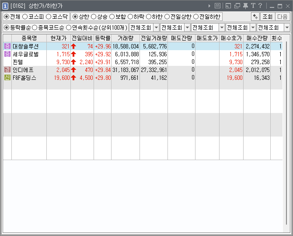The height and width of the screenshot is (236, 293).
Task: Click the purple 증 badge for 세우글로벌
Action: click(7, 54)
